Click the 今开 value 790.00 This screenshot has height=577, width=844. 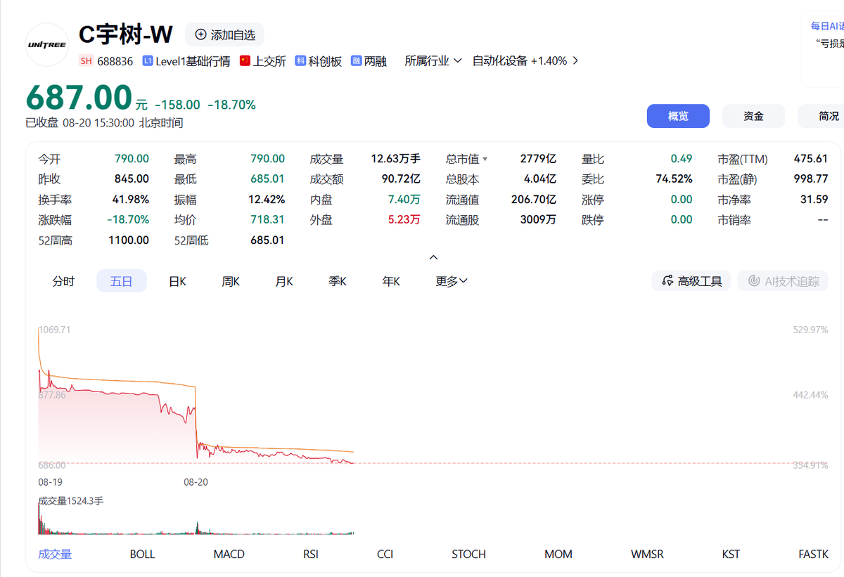tap(132, 159)
